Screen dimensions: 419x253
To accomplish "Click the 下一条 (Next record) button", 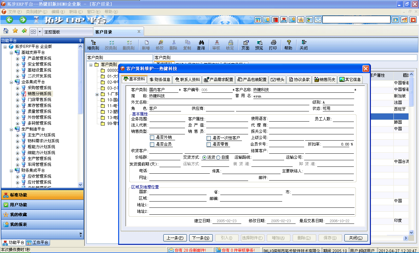I will click(x=201, y=238).
